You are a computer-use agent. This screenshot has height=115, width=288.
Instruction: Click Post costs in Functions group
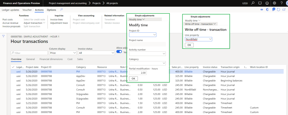click(8, 20)
